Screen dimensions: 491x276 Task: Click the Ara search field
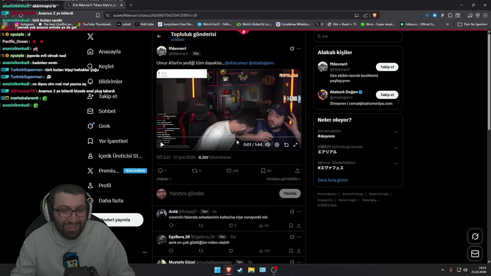[x=358, y=36]
